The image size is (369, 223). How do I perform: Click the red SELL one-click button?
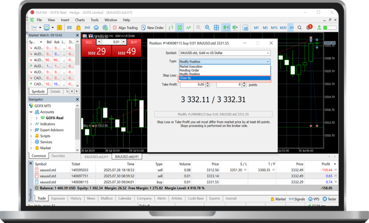tap(97, 51)
